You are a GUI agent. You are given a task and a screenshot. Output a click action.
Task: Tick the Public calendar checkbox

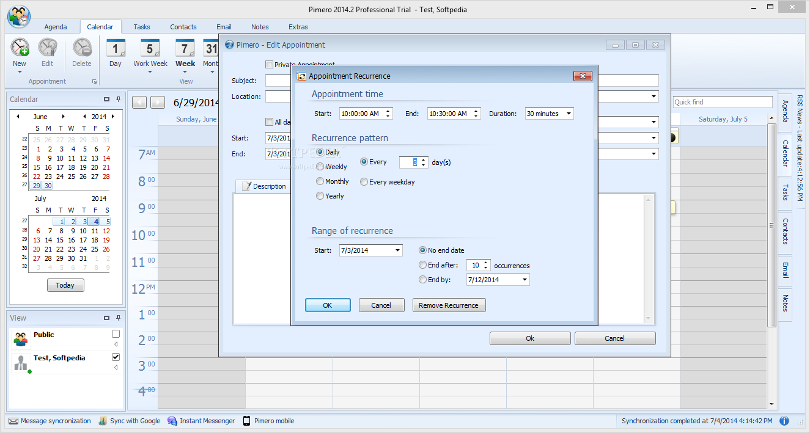coord(116,334)
